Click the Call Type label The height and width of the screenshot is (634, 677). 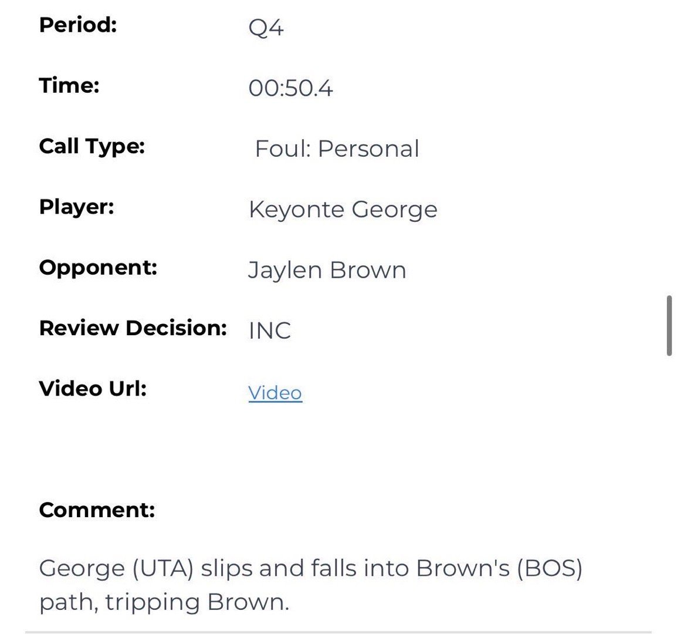92,146
